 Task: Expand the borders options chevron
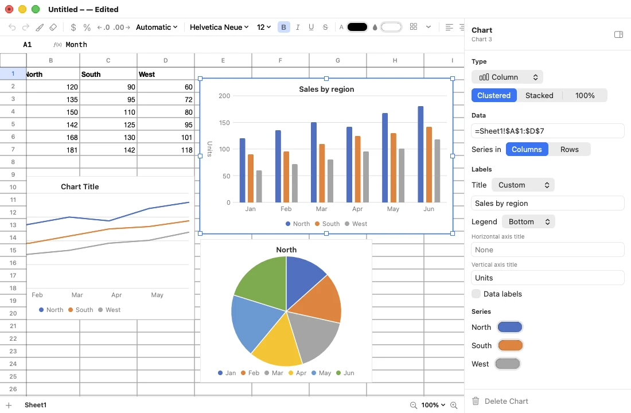coord(429,26)
